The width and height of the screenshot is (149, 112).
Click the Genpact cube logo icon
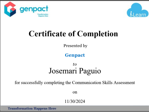10,9
